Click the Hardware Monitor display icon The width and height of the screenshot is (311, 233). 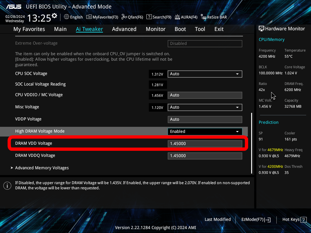pos(261,29)
